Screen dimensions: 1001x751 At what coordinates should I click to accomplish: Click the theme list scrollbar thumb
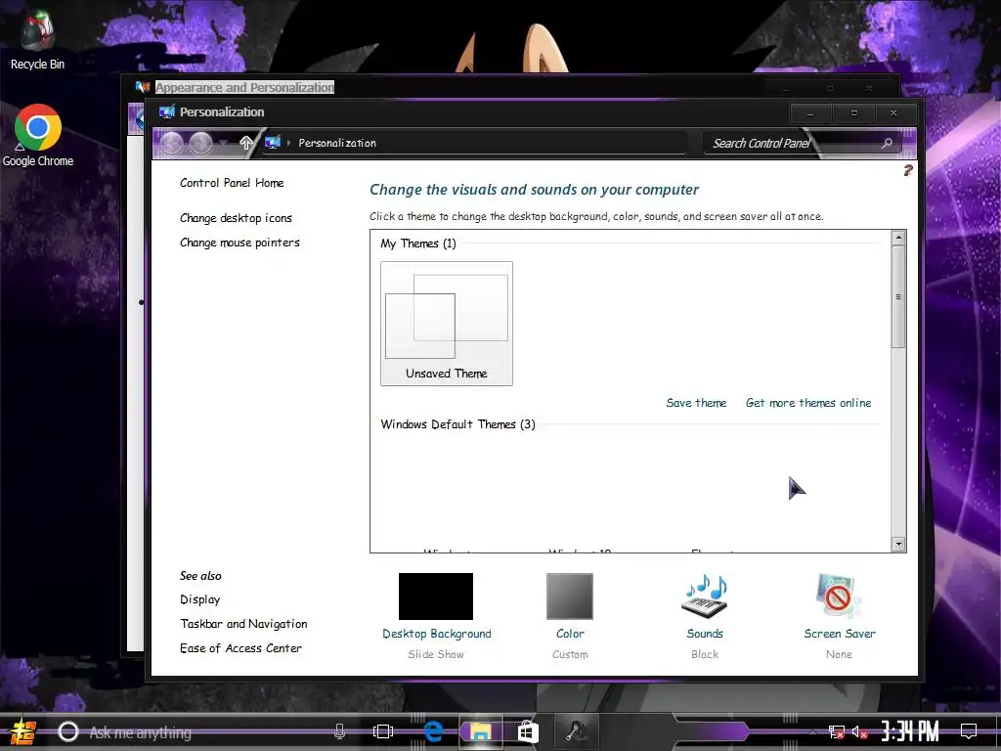(x=898, y=297)
